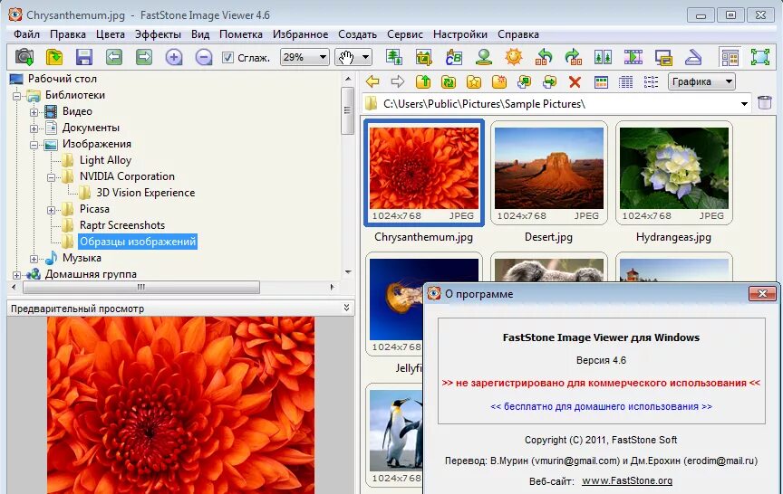783x494 pixels.
Task: Compare selected images side by side
Action: [x=604, y=57]
